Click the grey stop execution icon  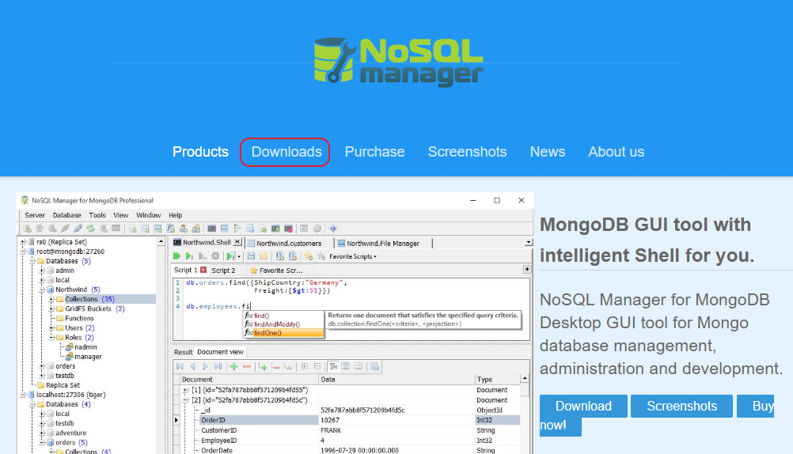215,256
